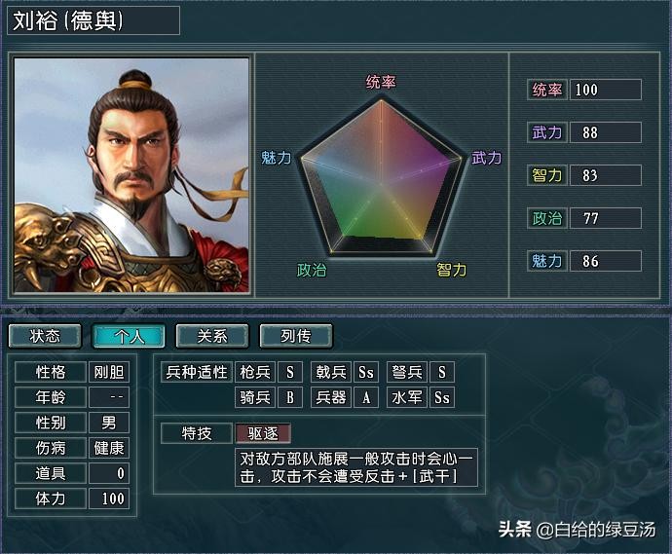Open the 列传 biography tab
Screen dimensions: 672x554
[x=296, y=336]
